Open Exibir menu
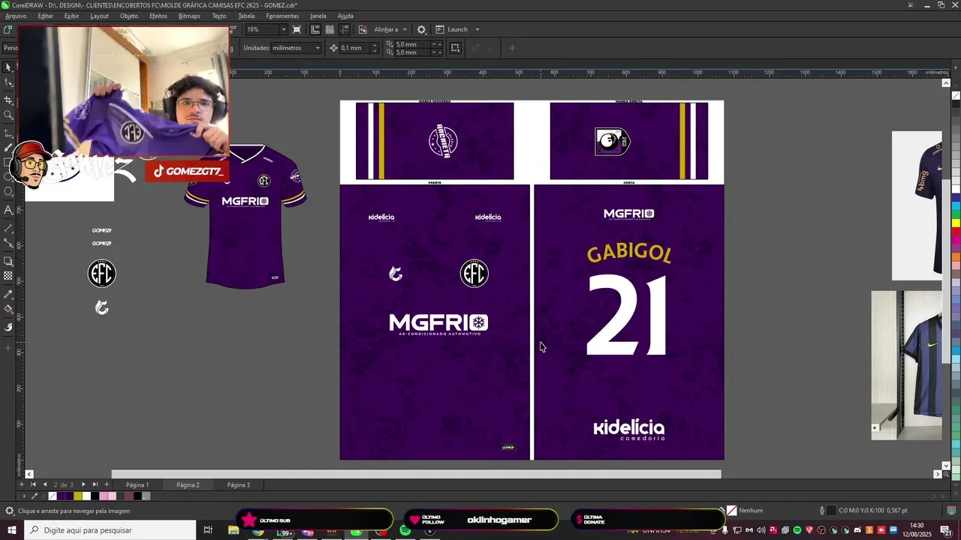Viewport: 961px width, 540px height. point(72,16)
